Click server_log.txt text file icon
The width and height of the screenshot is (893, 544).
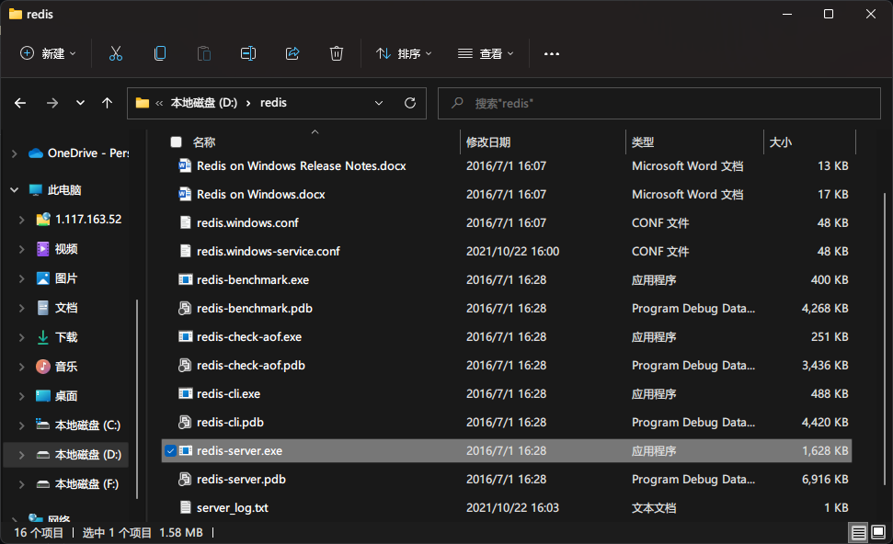point(185,507)
